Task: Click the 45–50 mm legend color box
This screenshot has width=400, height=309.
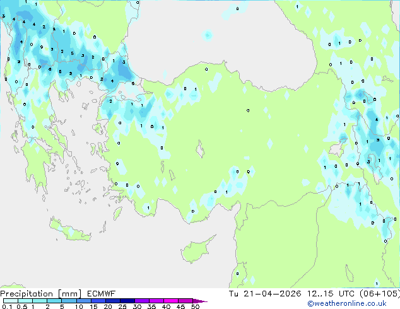Action: coord(185,301)
